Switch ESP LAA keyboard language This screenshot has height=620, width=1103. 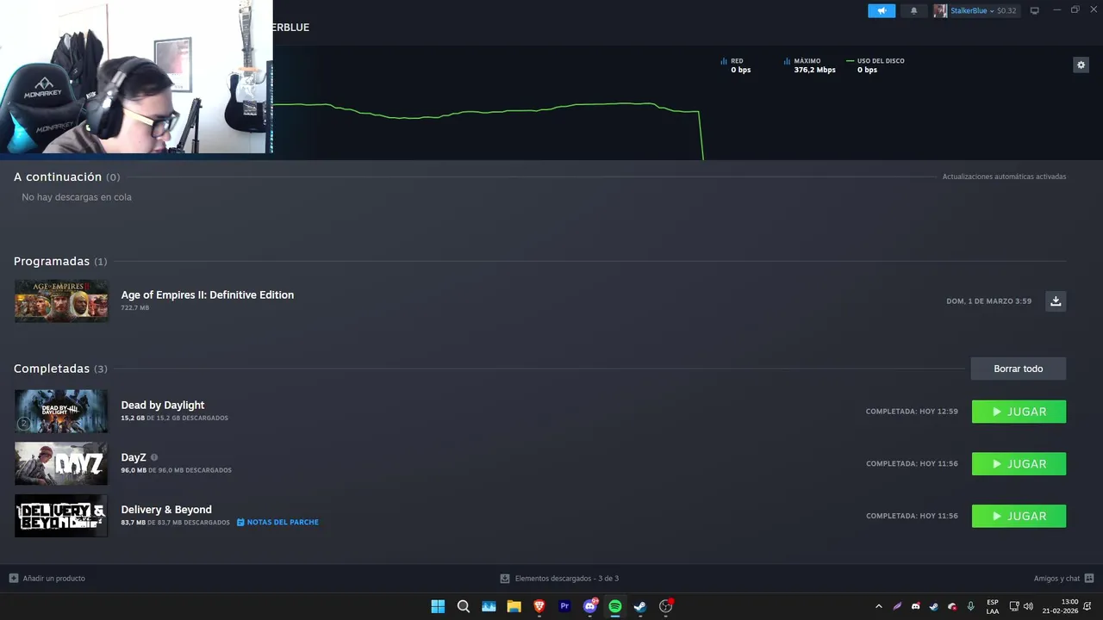click(x=993, y=606)
